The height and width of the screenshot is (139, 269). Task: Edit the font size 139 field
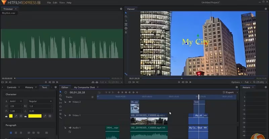[15, 106]
